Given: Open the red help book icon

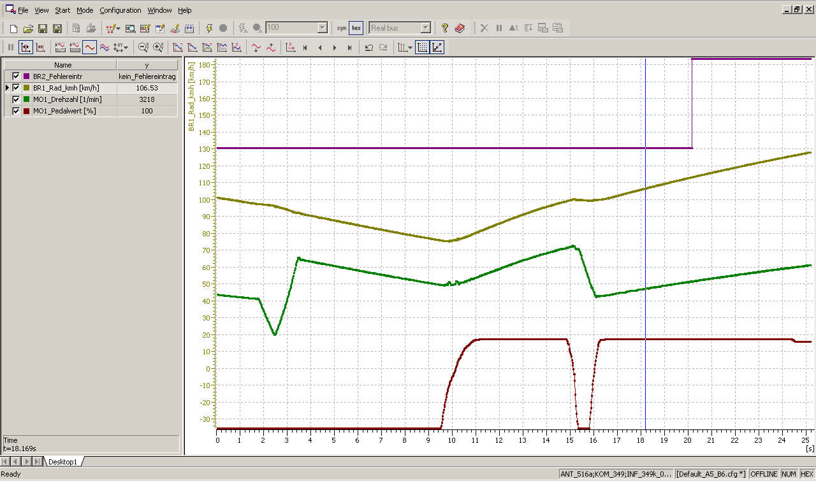Looking at the screenshot, I should point(460,28).
